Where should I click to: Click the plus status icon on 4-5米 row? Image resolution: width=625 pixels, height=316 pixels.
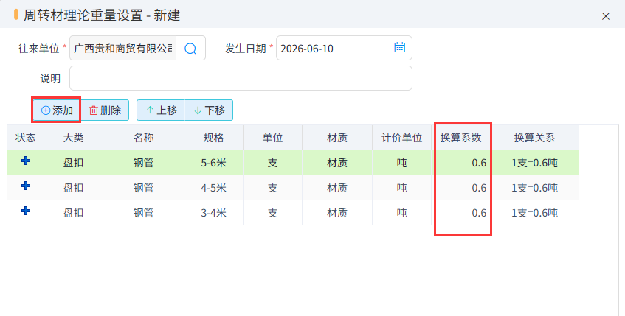coord(26,186)
